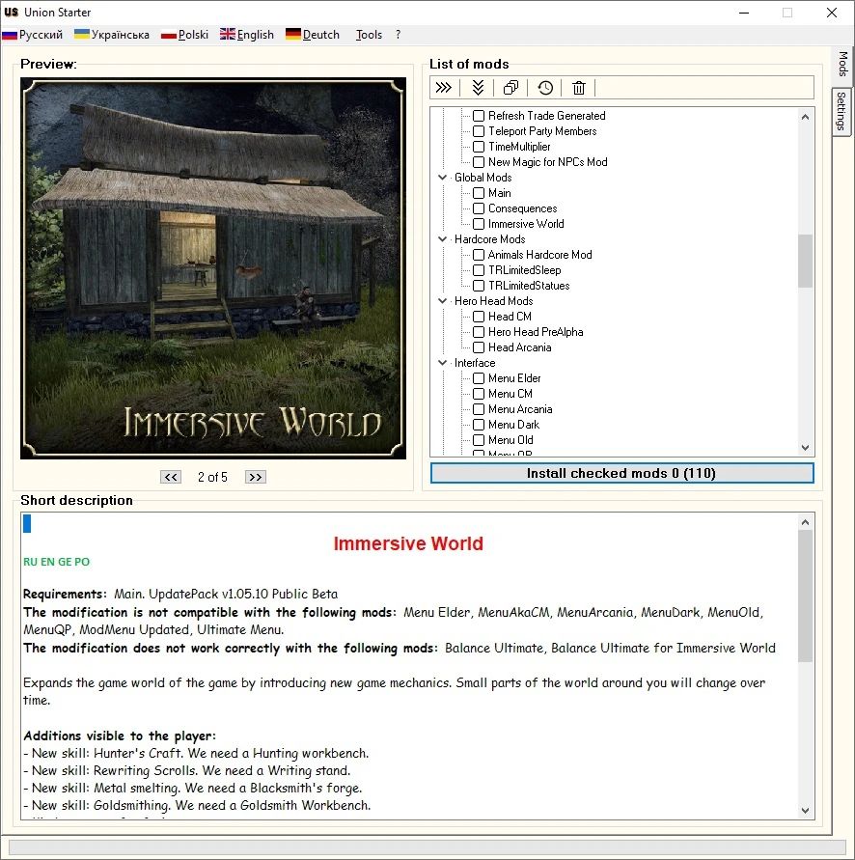Click the Immersive World preview image
Screen dimensions: 855x860
pyautogui.click(x=213, y=268)
